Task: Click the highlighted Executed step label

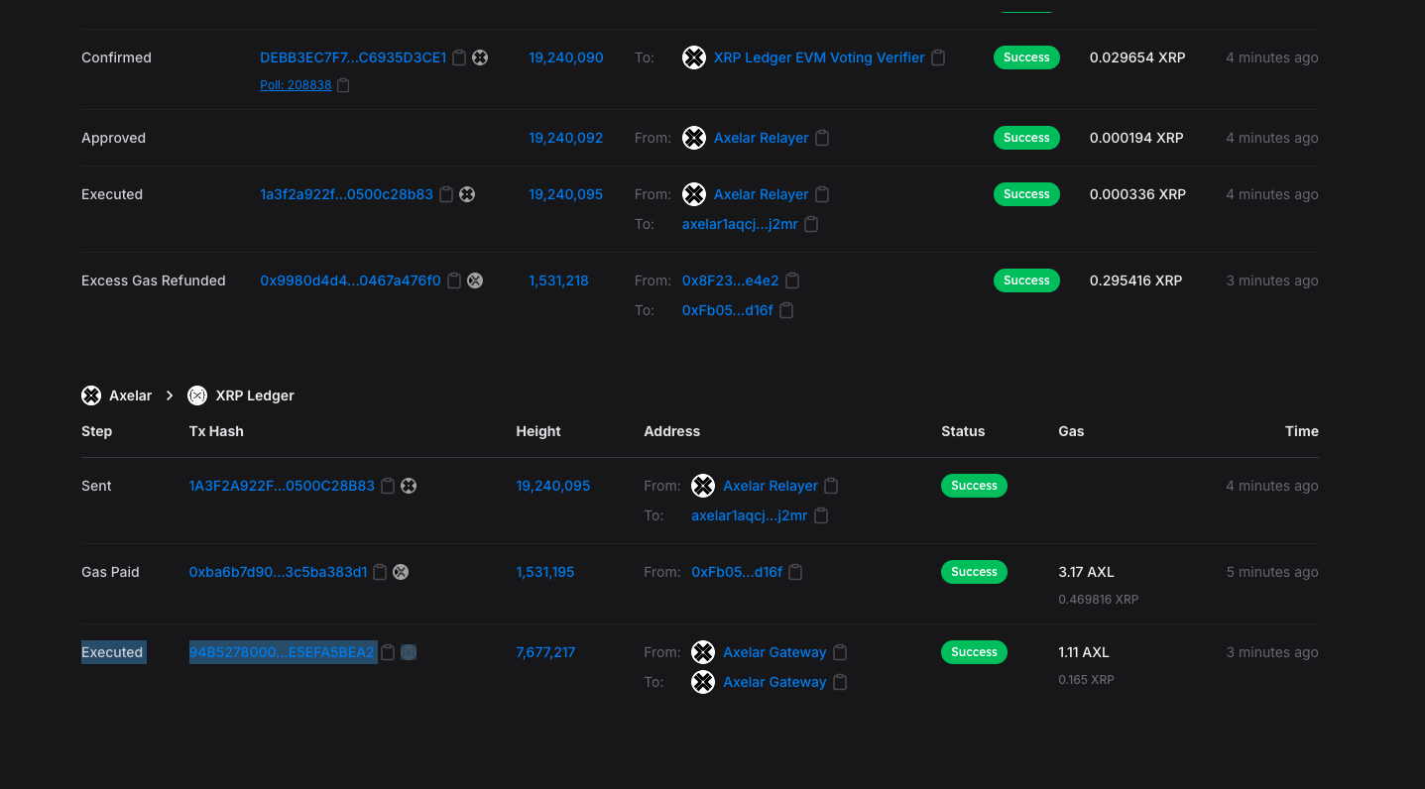Action: tap(112, 652)
